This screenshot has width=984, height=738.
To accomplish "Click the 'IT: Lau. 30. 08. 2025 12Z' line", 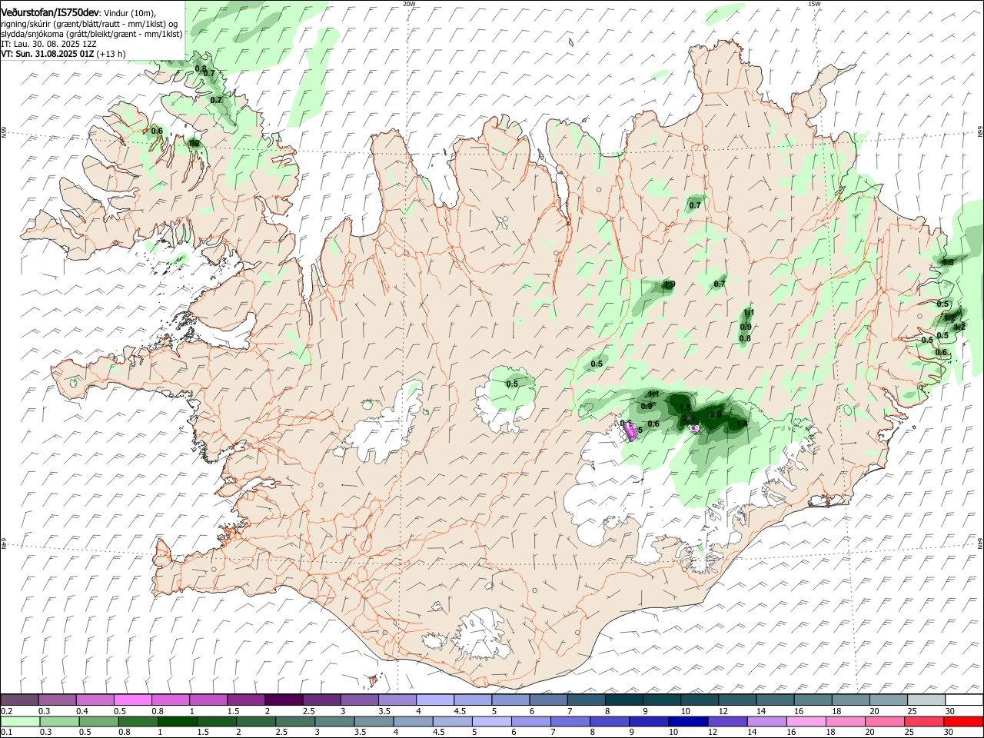I will [x=48, y=44].
